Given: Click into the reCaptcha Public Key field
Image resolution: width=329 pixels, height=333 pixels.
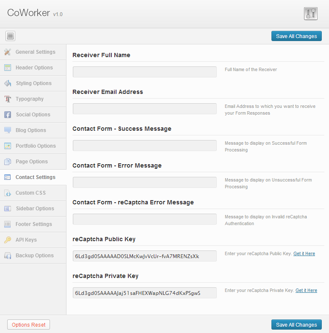Looking at the screenshot, I should (145, 256).
